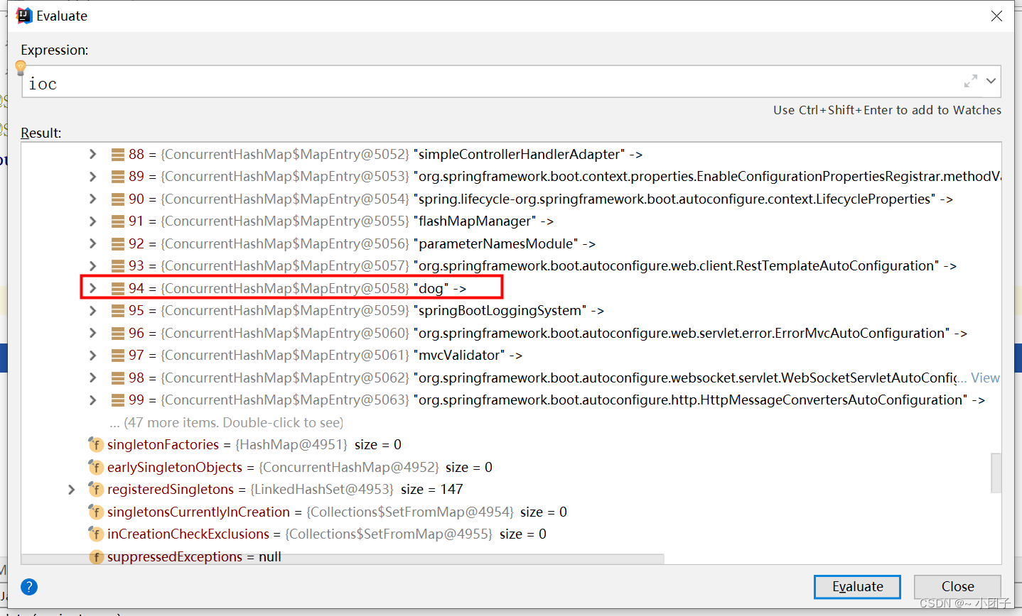The image size is (1022, 616).
Task: Click map entry icon of row 88
Action: coord(118,154)
